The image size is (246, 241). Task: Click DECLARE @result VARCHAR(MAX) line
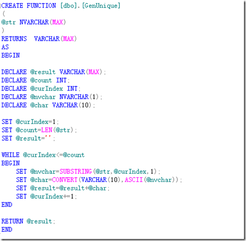coord(53,72)
